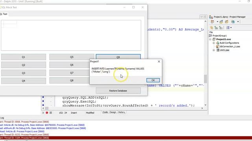Click the qryQuery.ExecSQL code line
The height and width of the screenshot is (141, 252).
tap(79, 102)
